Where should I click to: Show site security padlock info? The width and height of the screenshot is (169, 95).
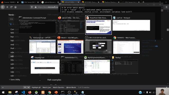click(x=36, y=7)
